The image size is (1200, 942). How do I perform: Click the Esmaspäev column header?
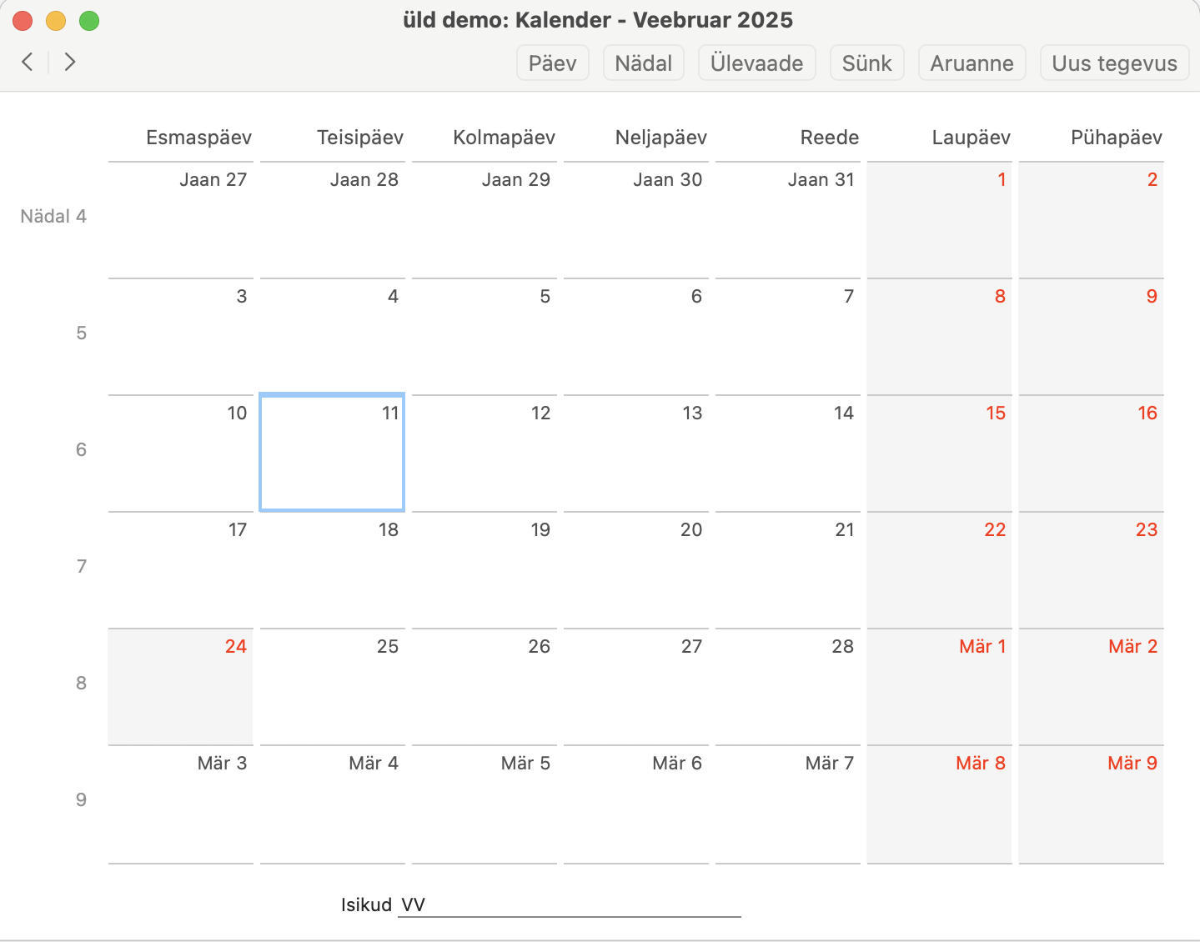click(x=199, y=138)
